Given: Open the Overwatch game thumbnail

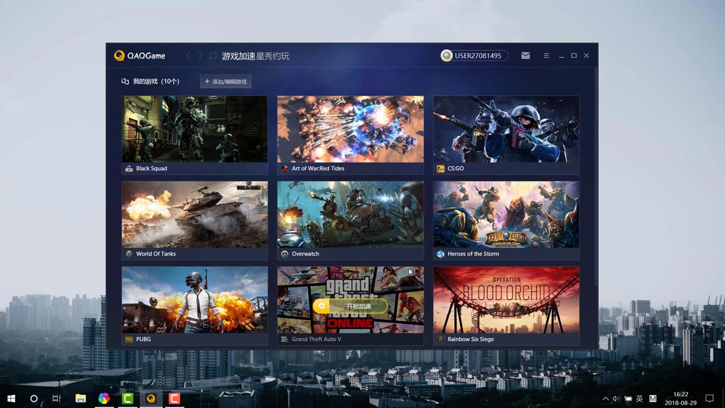Looking at the screenshot, I should pyautogui.click(x=351, y=214).
